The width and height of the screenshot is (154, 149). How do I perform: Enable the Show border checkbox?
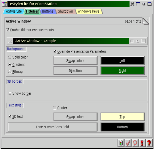pyautogui.click(x=20, y=93)
